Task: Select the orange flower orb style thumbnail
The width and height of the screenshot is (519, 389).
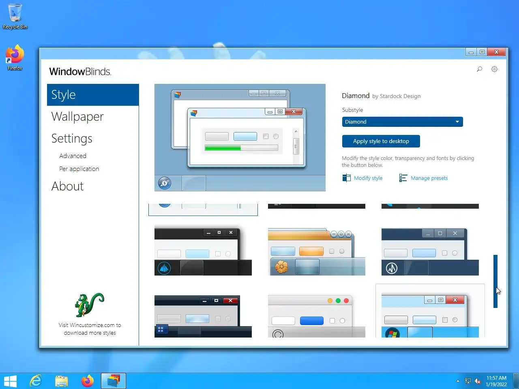Action: [317, 252]
